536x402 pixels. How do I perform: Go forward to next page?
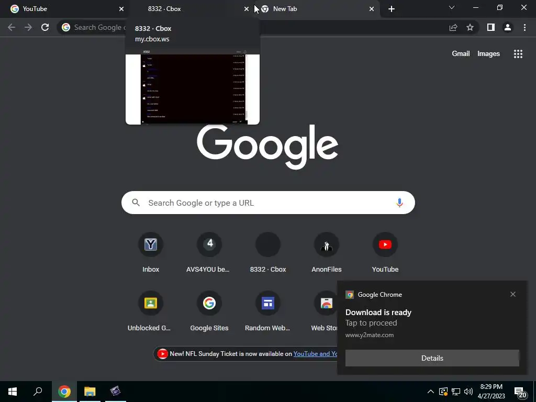(28, 27)
